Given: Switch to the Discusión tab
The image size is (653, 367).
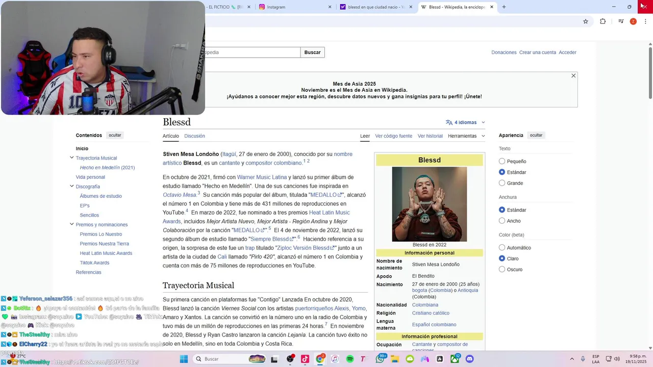Looking at the screenshot, I should [x=194, y=136].
